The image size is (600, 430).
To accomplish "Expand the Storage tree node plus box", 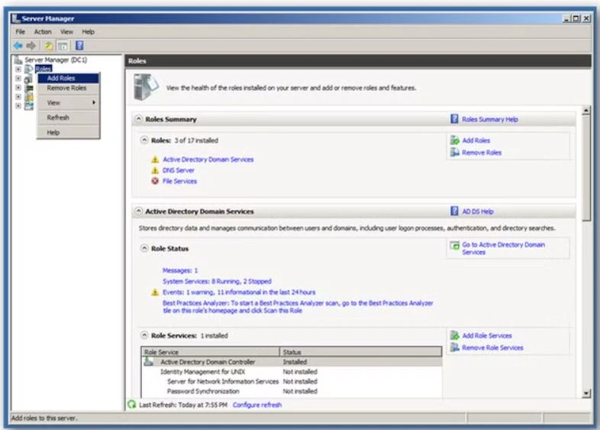I will pyautogui.click(x=18, y=105).
